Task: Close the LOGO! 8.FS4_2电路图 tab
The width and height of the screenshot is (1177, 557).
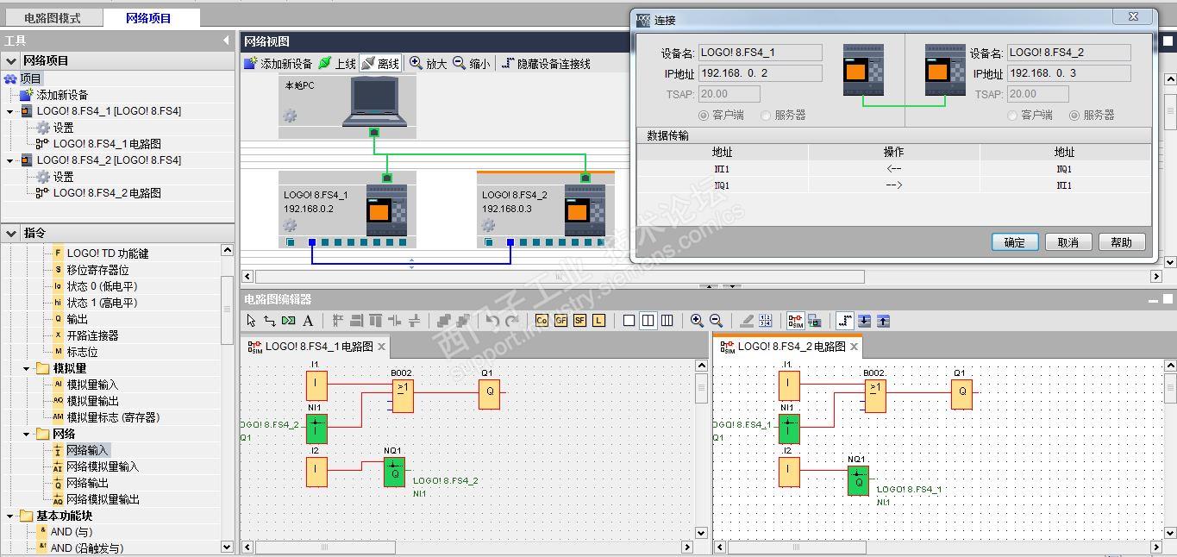Action: [x=855, y=347]
